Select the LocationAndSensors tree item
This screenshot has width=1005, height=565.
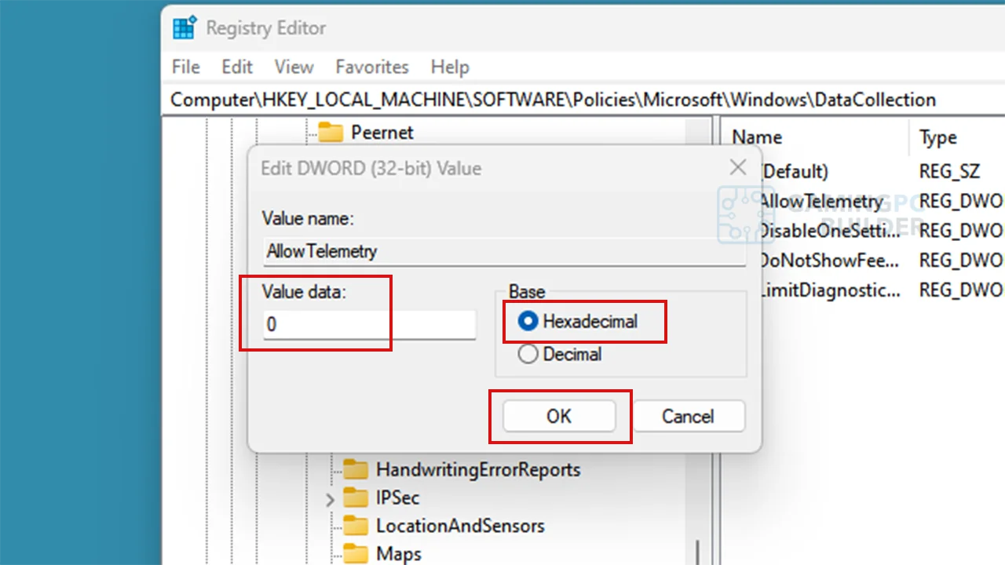460,526
